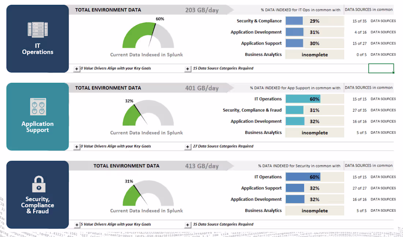Expand the 35 Data Source Categories Required row
Image resolution: width=403 pixels, height=237 pixels.
click(188, 224)
